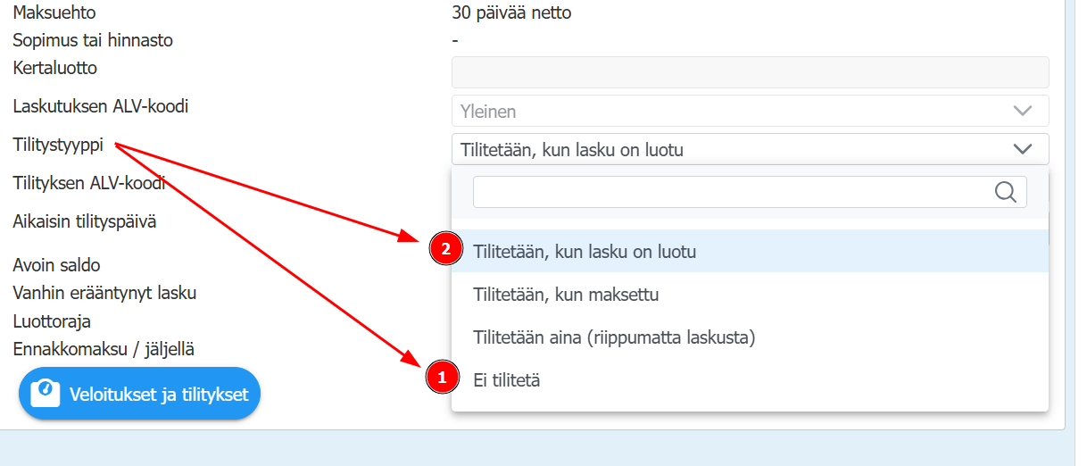The height and width of the screenshot is (466, 1087).
Task: Click the Avoin saldo label
Action: point(56,265)
